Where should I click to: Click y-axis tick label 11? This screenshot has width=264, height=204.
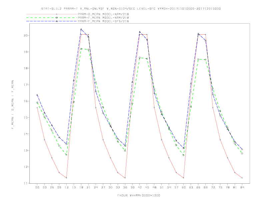tap(26, 183)
